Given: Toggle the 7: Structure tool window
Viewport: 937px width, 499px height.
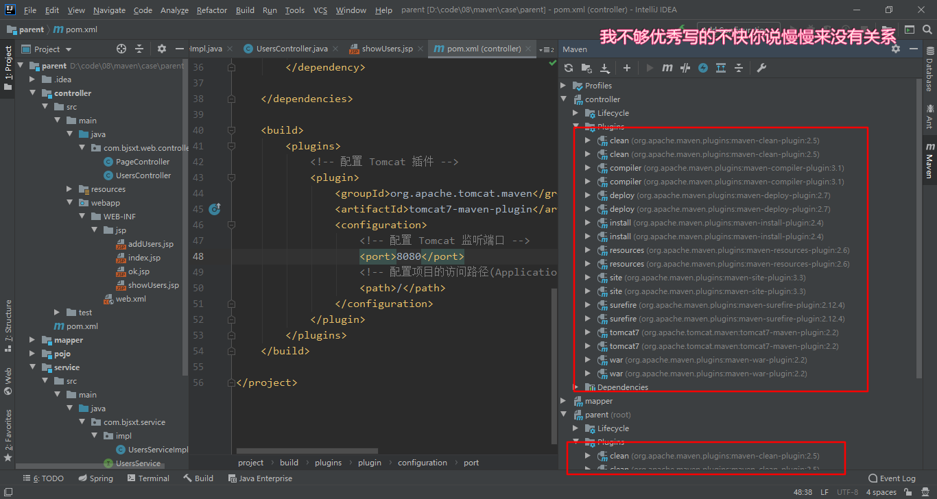Looking at the screenshot, I should [8, 327].
